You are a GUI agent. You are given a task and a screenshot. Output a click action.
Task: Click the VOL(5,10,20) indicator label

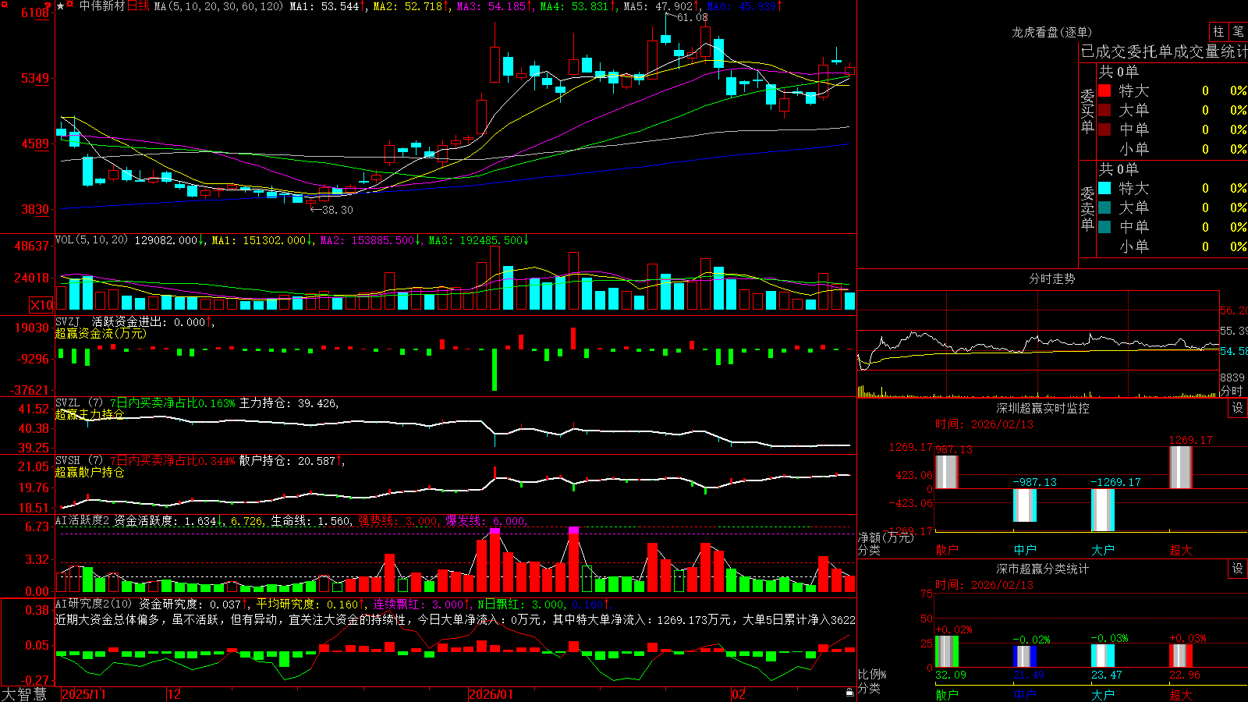pyautogui.click(x=92, y=239)
